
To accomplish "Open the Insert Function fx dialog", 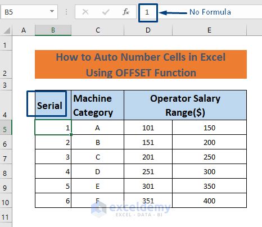I will (126, 12).
